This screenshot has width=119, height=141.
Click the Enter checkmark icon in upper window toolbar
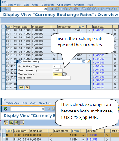point(5,9)
